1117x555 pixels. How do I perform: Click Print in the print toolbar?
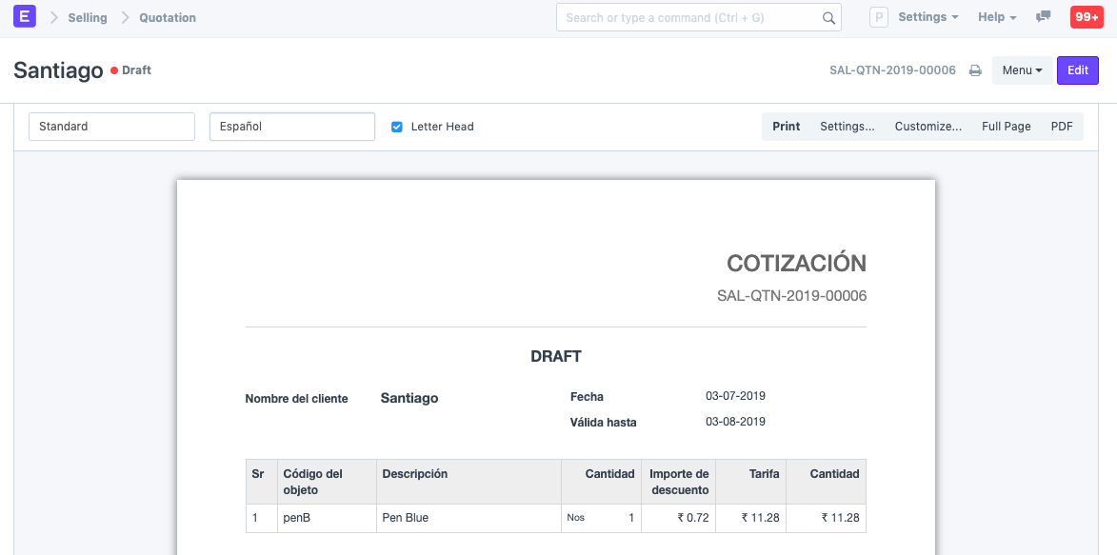point(786,127)
